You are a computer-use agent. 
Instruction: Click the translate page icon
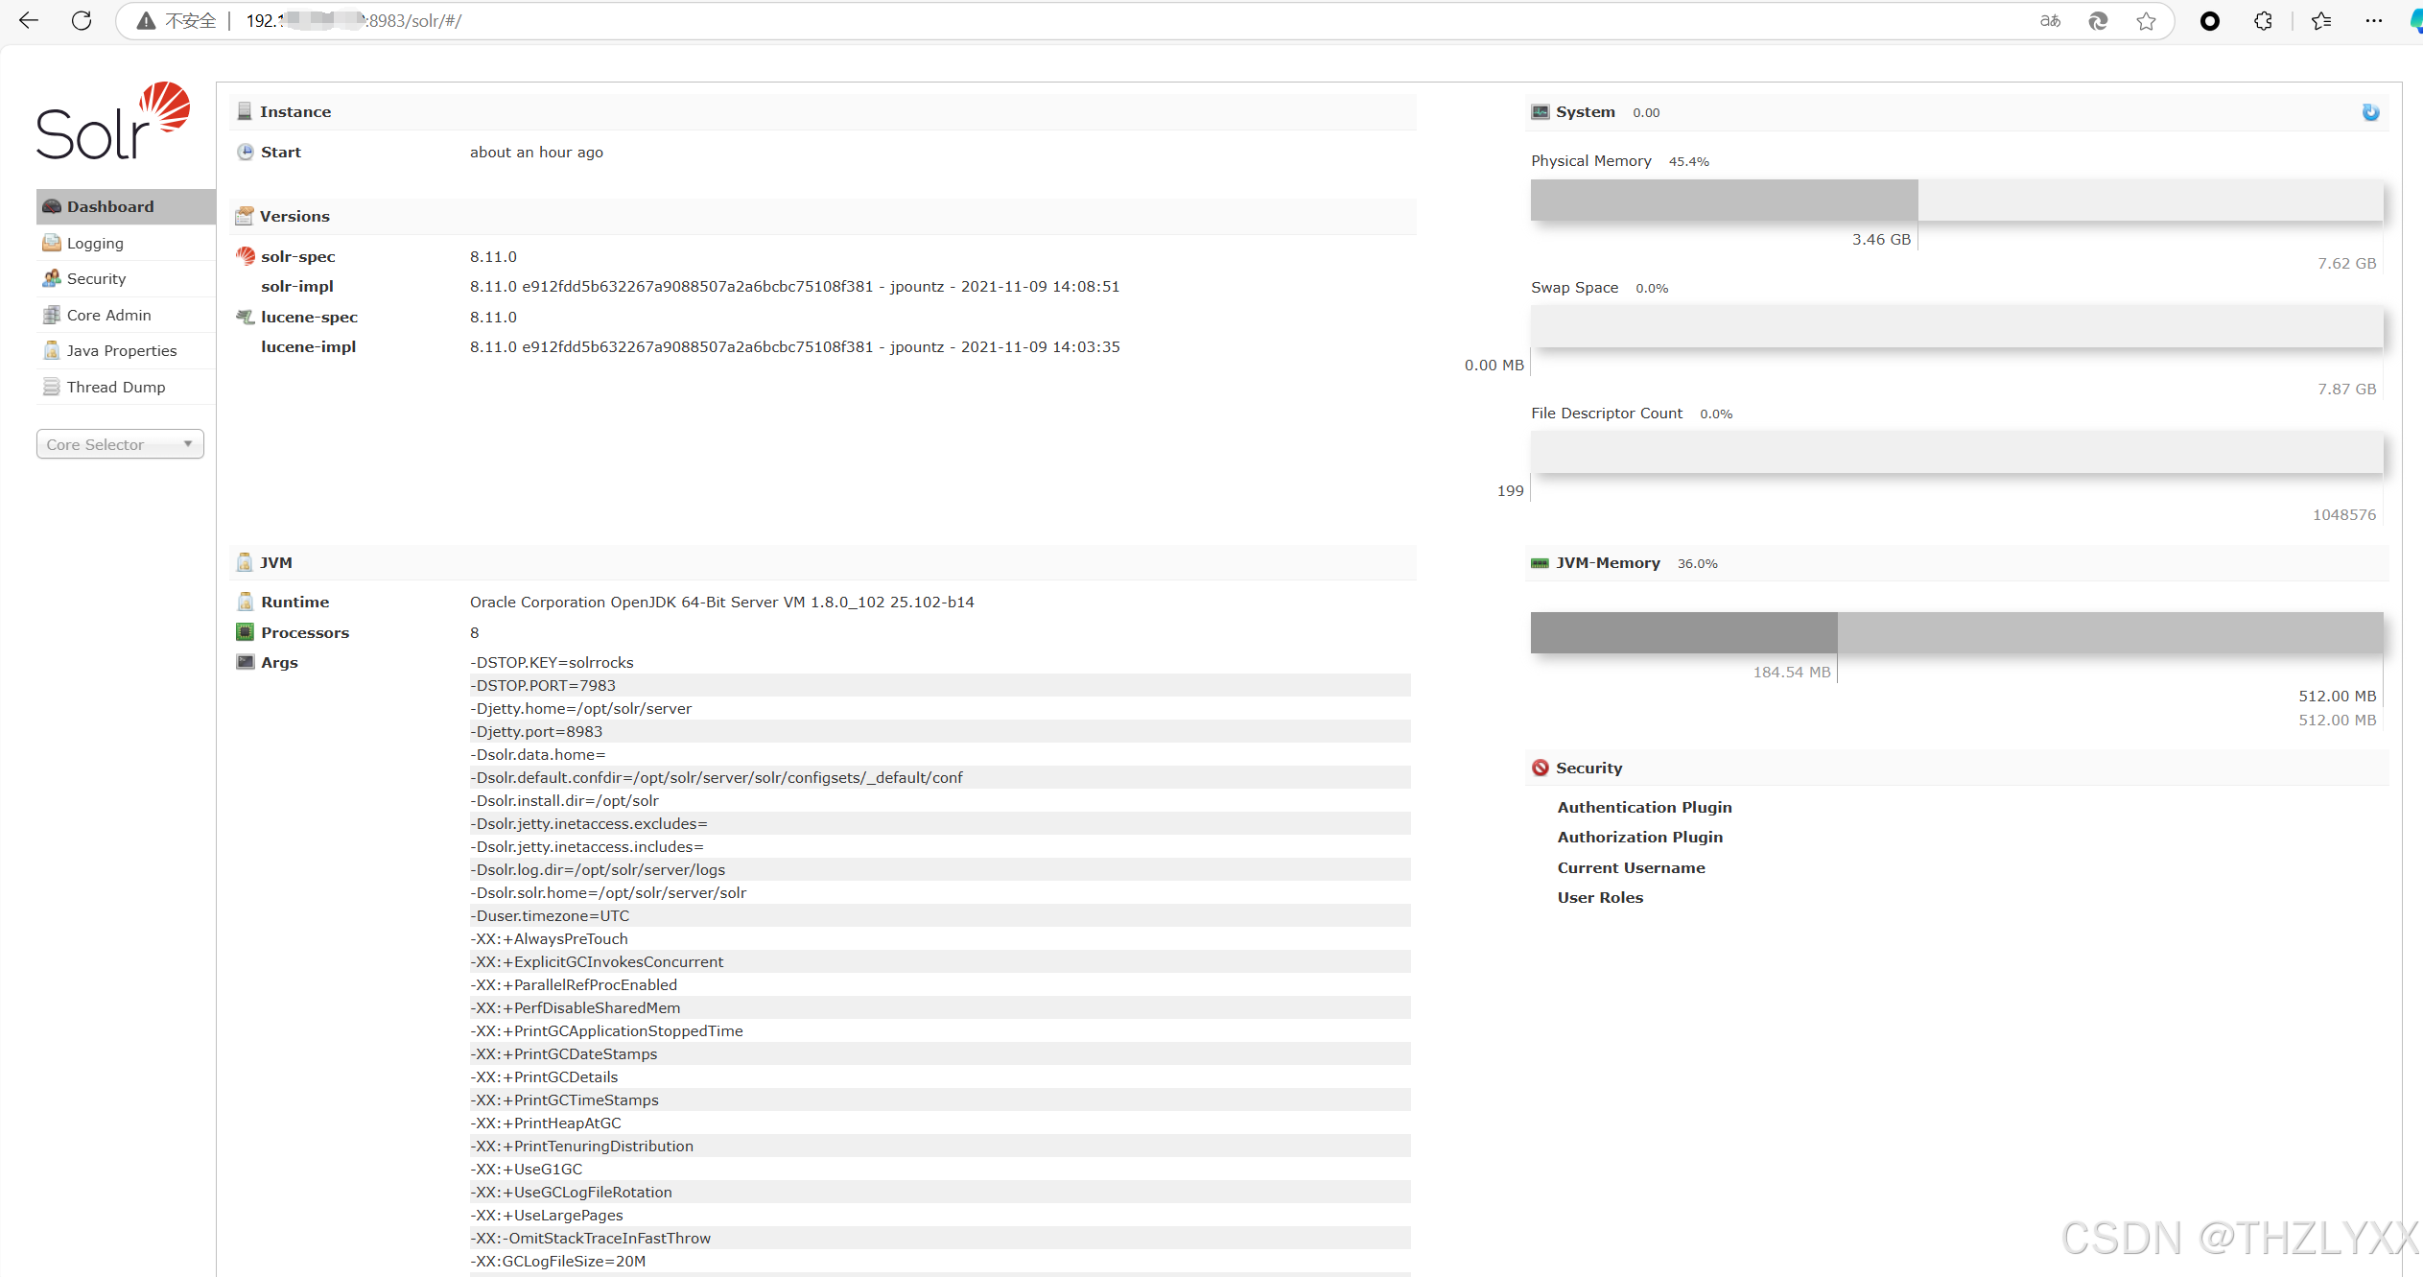2050,21
